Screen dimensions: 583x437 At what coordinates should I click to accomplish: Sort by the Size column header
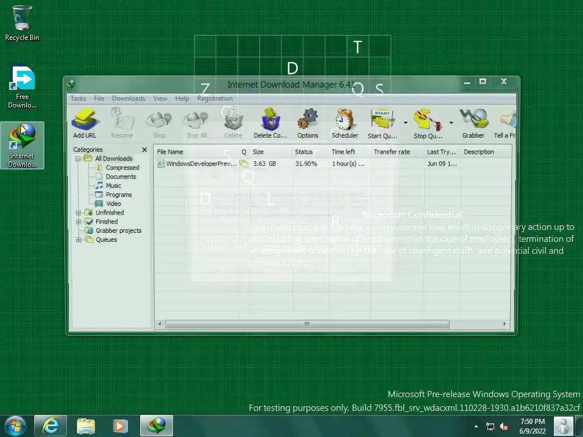pyautogui.click(x=270, y=151)
